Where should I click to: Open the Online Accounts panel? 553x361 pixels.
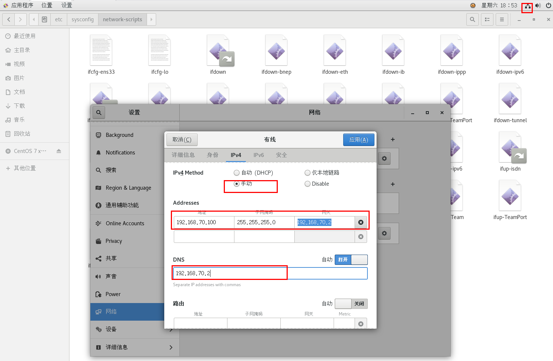tap(128, 223)
